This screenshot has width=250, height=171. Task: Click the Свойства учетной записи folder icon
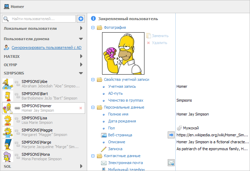tap(100, 79)
